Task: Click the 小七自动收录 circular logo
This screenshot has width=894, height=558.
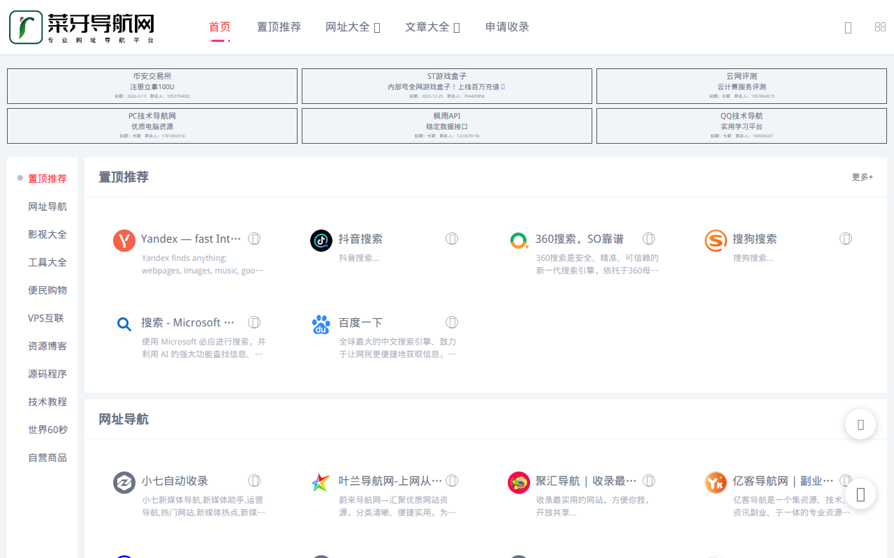Action: coord(124,482)
